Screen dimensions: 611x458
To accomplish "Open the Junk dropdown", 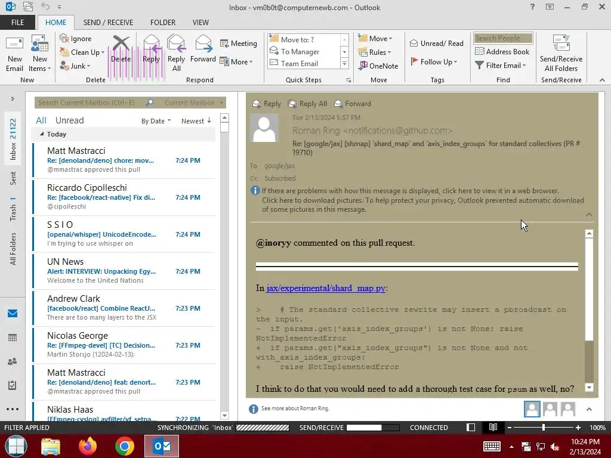I will coord(75,66).
